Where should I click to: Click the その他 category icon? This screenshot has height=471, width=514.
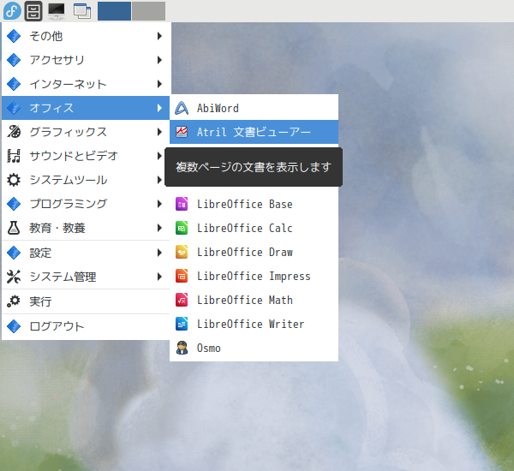14,36
